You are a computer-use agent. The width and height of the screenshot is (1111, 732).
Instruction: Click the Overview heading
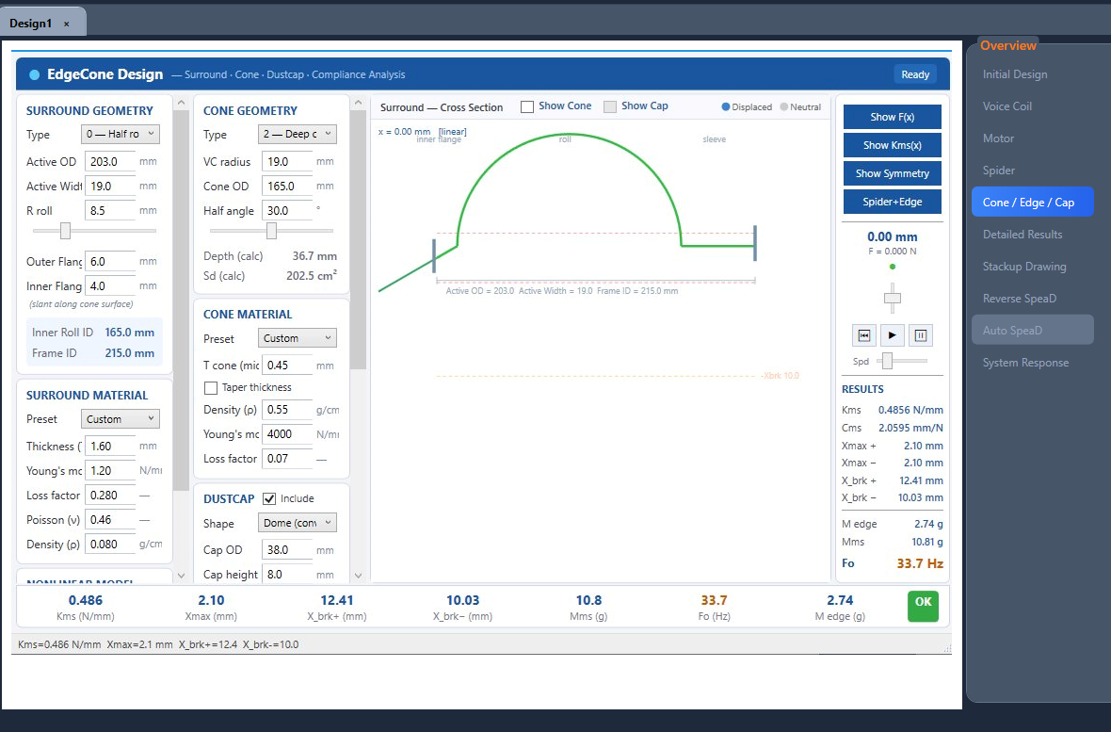coord(1008,45)
